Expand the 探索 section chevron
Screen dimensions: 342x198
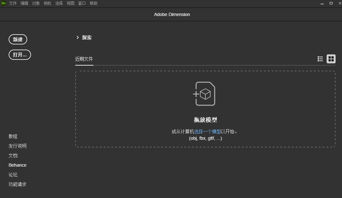point(78,37)
